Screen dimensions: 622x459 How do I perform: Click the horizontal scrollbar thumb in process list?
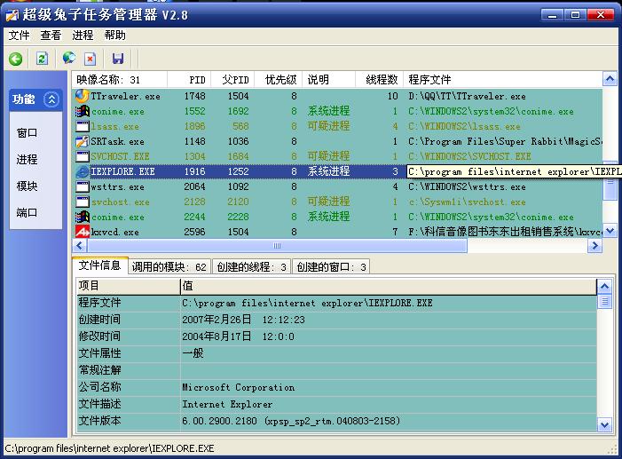click(277, 246)
